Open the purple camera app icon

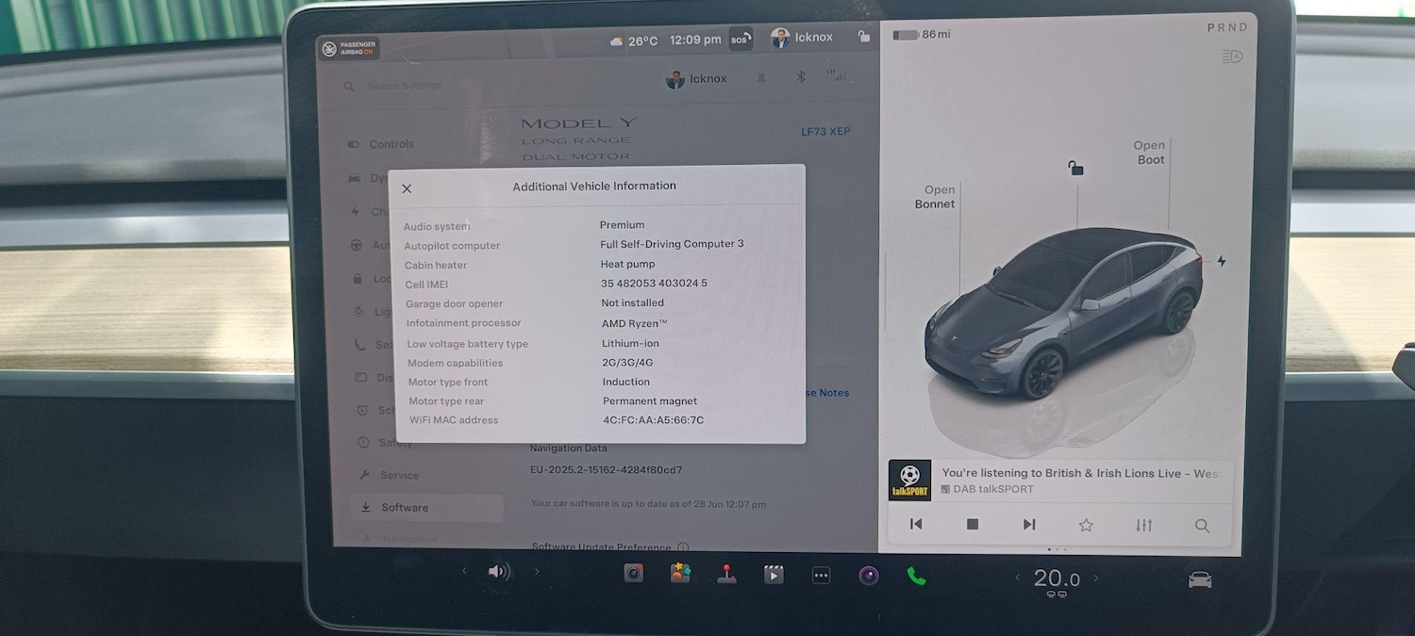869,575
